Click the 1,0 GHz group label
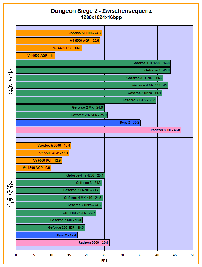 tap(10, 194)
